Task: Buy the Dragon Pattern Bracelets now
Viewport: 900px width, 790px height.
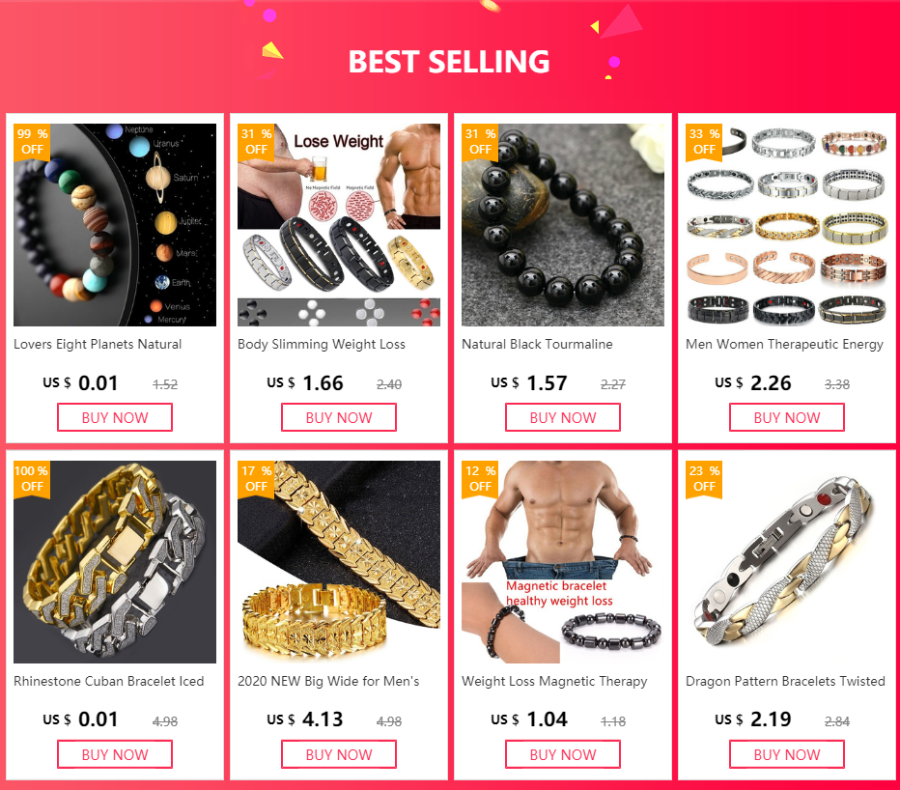Action: click(786, 754)
